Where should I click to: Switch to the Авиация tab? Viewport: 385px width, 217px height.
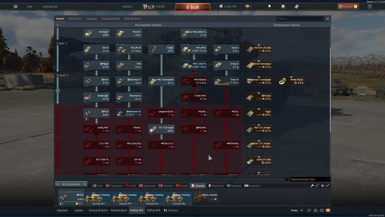pyautogui.click(x=92, y=19)
